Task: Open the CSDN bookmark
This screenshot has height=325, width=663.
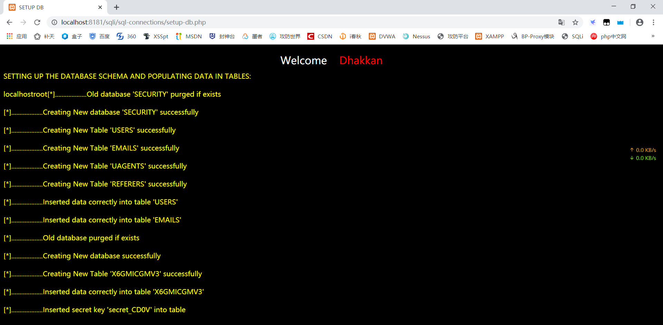Action: 319,36
